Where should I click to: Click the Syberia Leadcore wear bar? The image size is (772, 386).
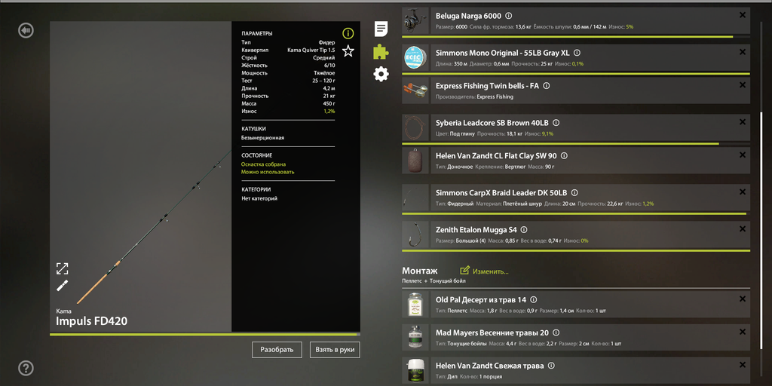[576, 144]
